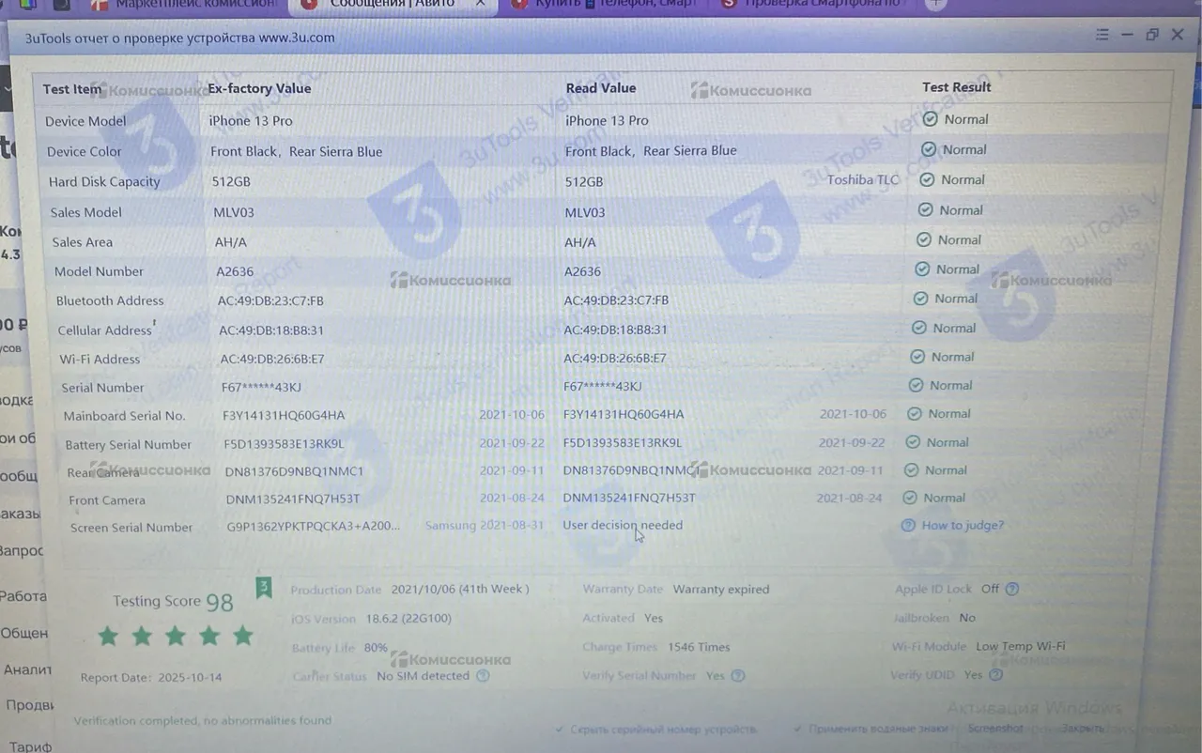Click the Test Result column header
The height and width of the screenshot is (753, 1202).
coord(956,87)
